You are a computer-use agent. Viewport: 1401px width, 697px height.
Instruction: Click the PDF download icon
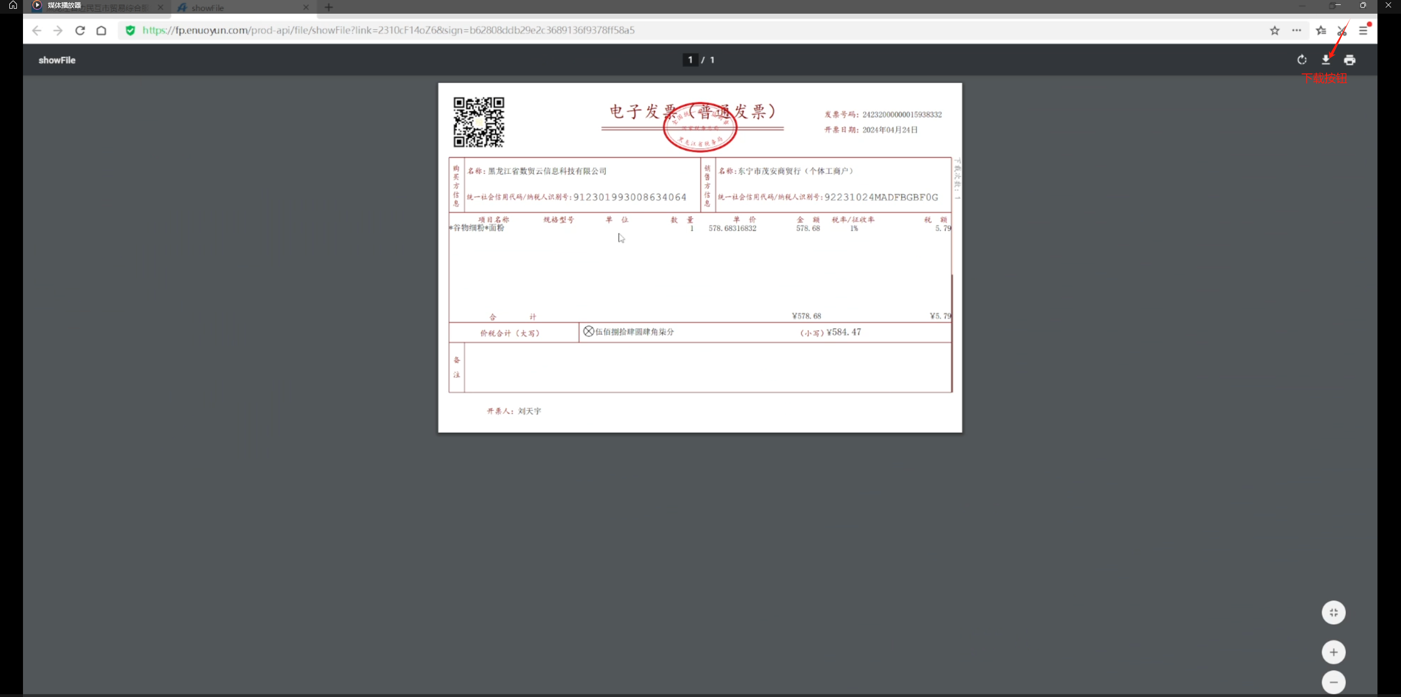tap(1325, 60)
